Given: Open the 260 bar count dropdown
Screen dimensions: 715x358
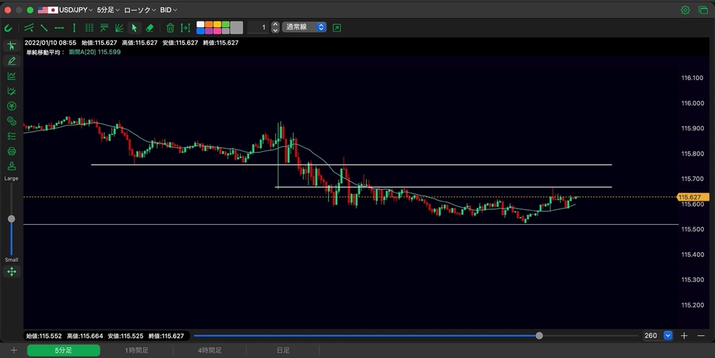Looking at the screenshot, I should click(x=658, y=335).
